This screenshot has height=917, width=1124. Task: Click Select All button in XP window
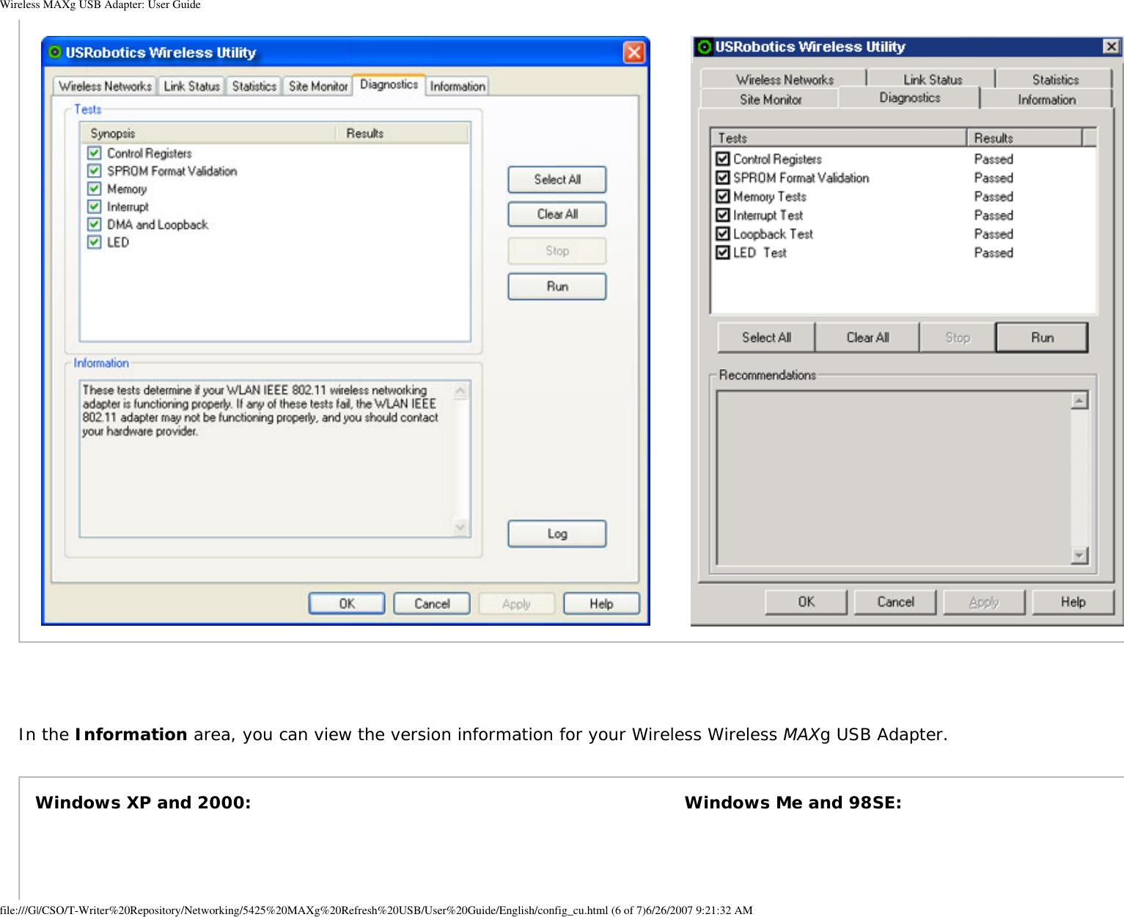pos(557,179)
